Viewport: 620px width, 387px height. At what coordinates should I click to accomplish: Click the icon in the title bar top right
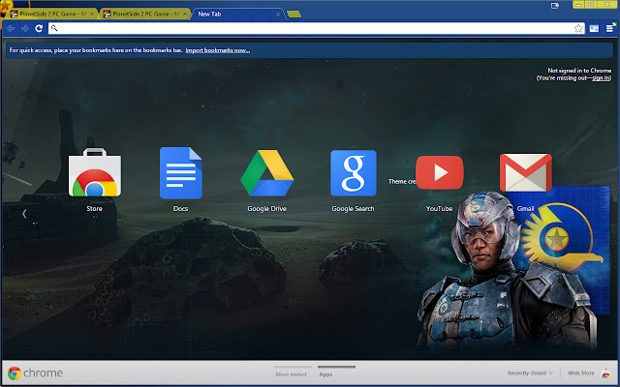point(555,6)
